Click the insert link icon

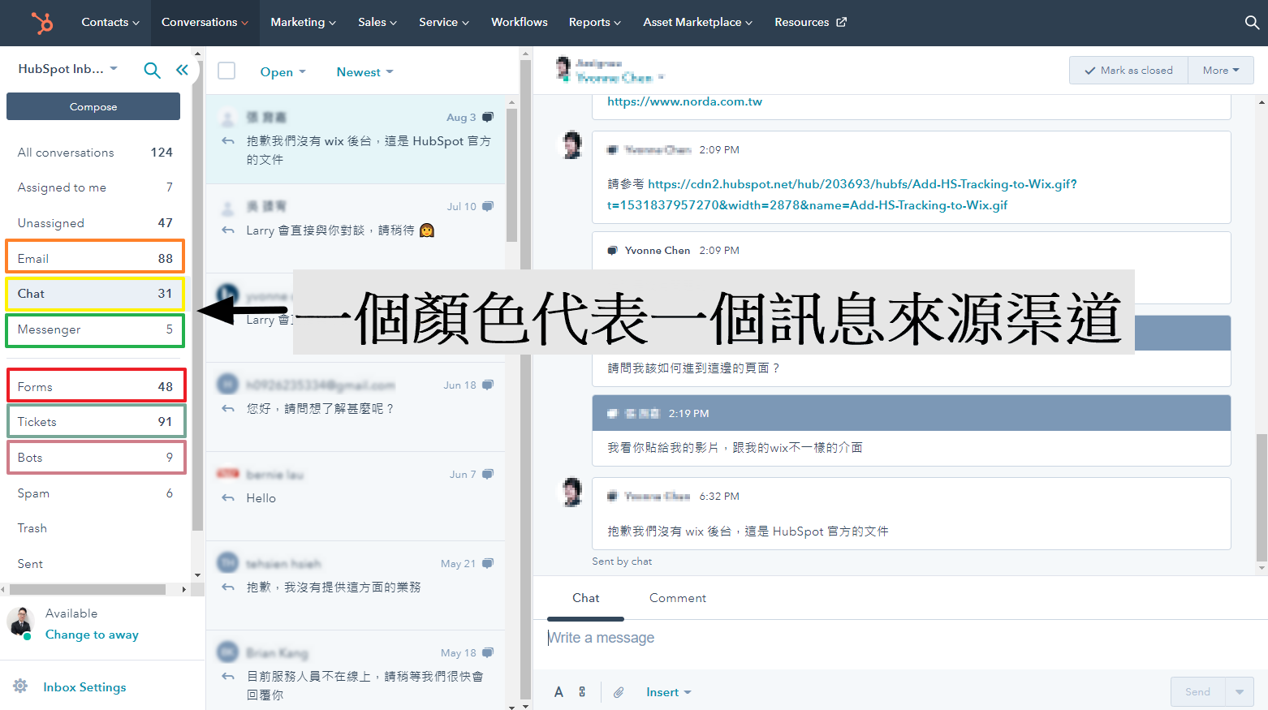point(582,692)
